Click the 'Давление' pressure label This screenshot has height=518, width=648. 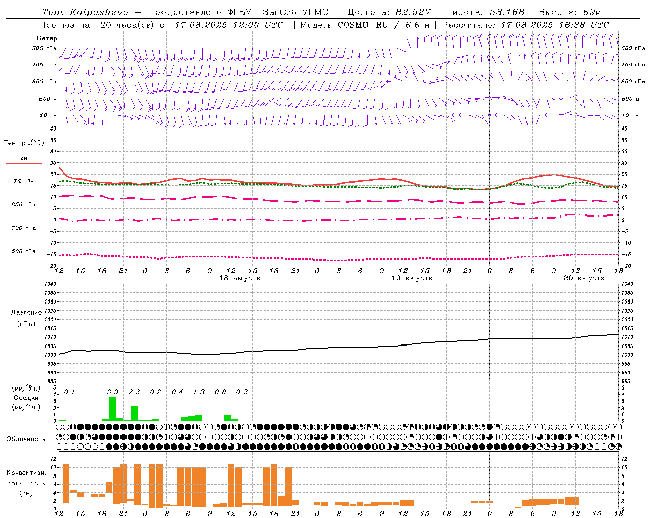[x=26, y=313]
